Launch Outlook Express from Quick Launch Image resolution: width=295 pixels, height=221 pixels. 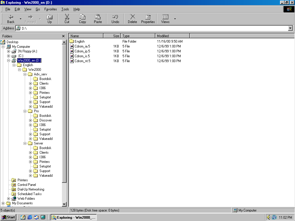[36, 218]
